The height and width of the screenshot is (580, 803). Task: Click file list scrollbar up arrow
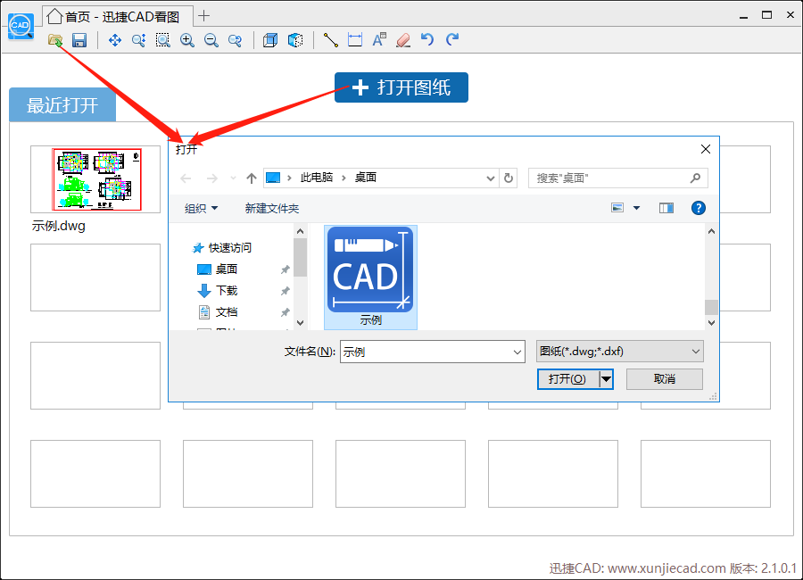click(711, 232)
